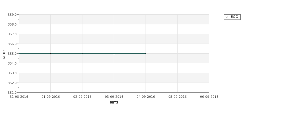
Task: Click the 05-09-2016 x-axis label
Action: click(x=178, y=97)
